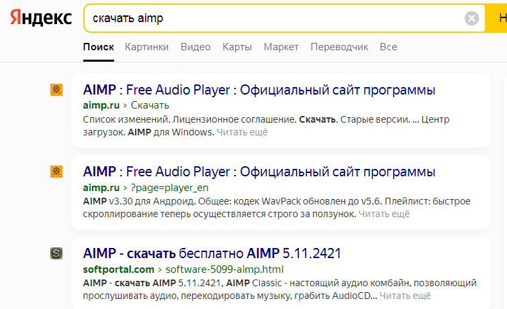Click snippet text 'грабить AudioCD...'

tap(334, 296)
